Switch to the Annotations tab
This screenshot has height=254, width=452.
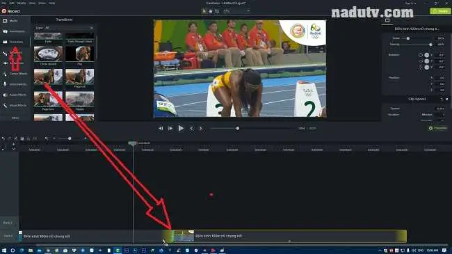pyautogui.click(x=15, y=31)
